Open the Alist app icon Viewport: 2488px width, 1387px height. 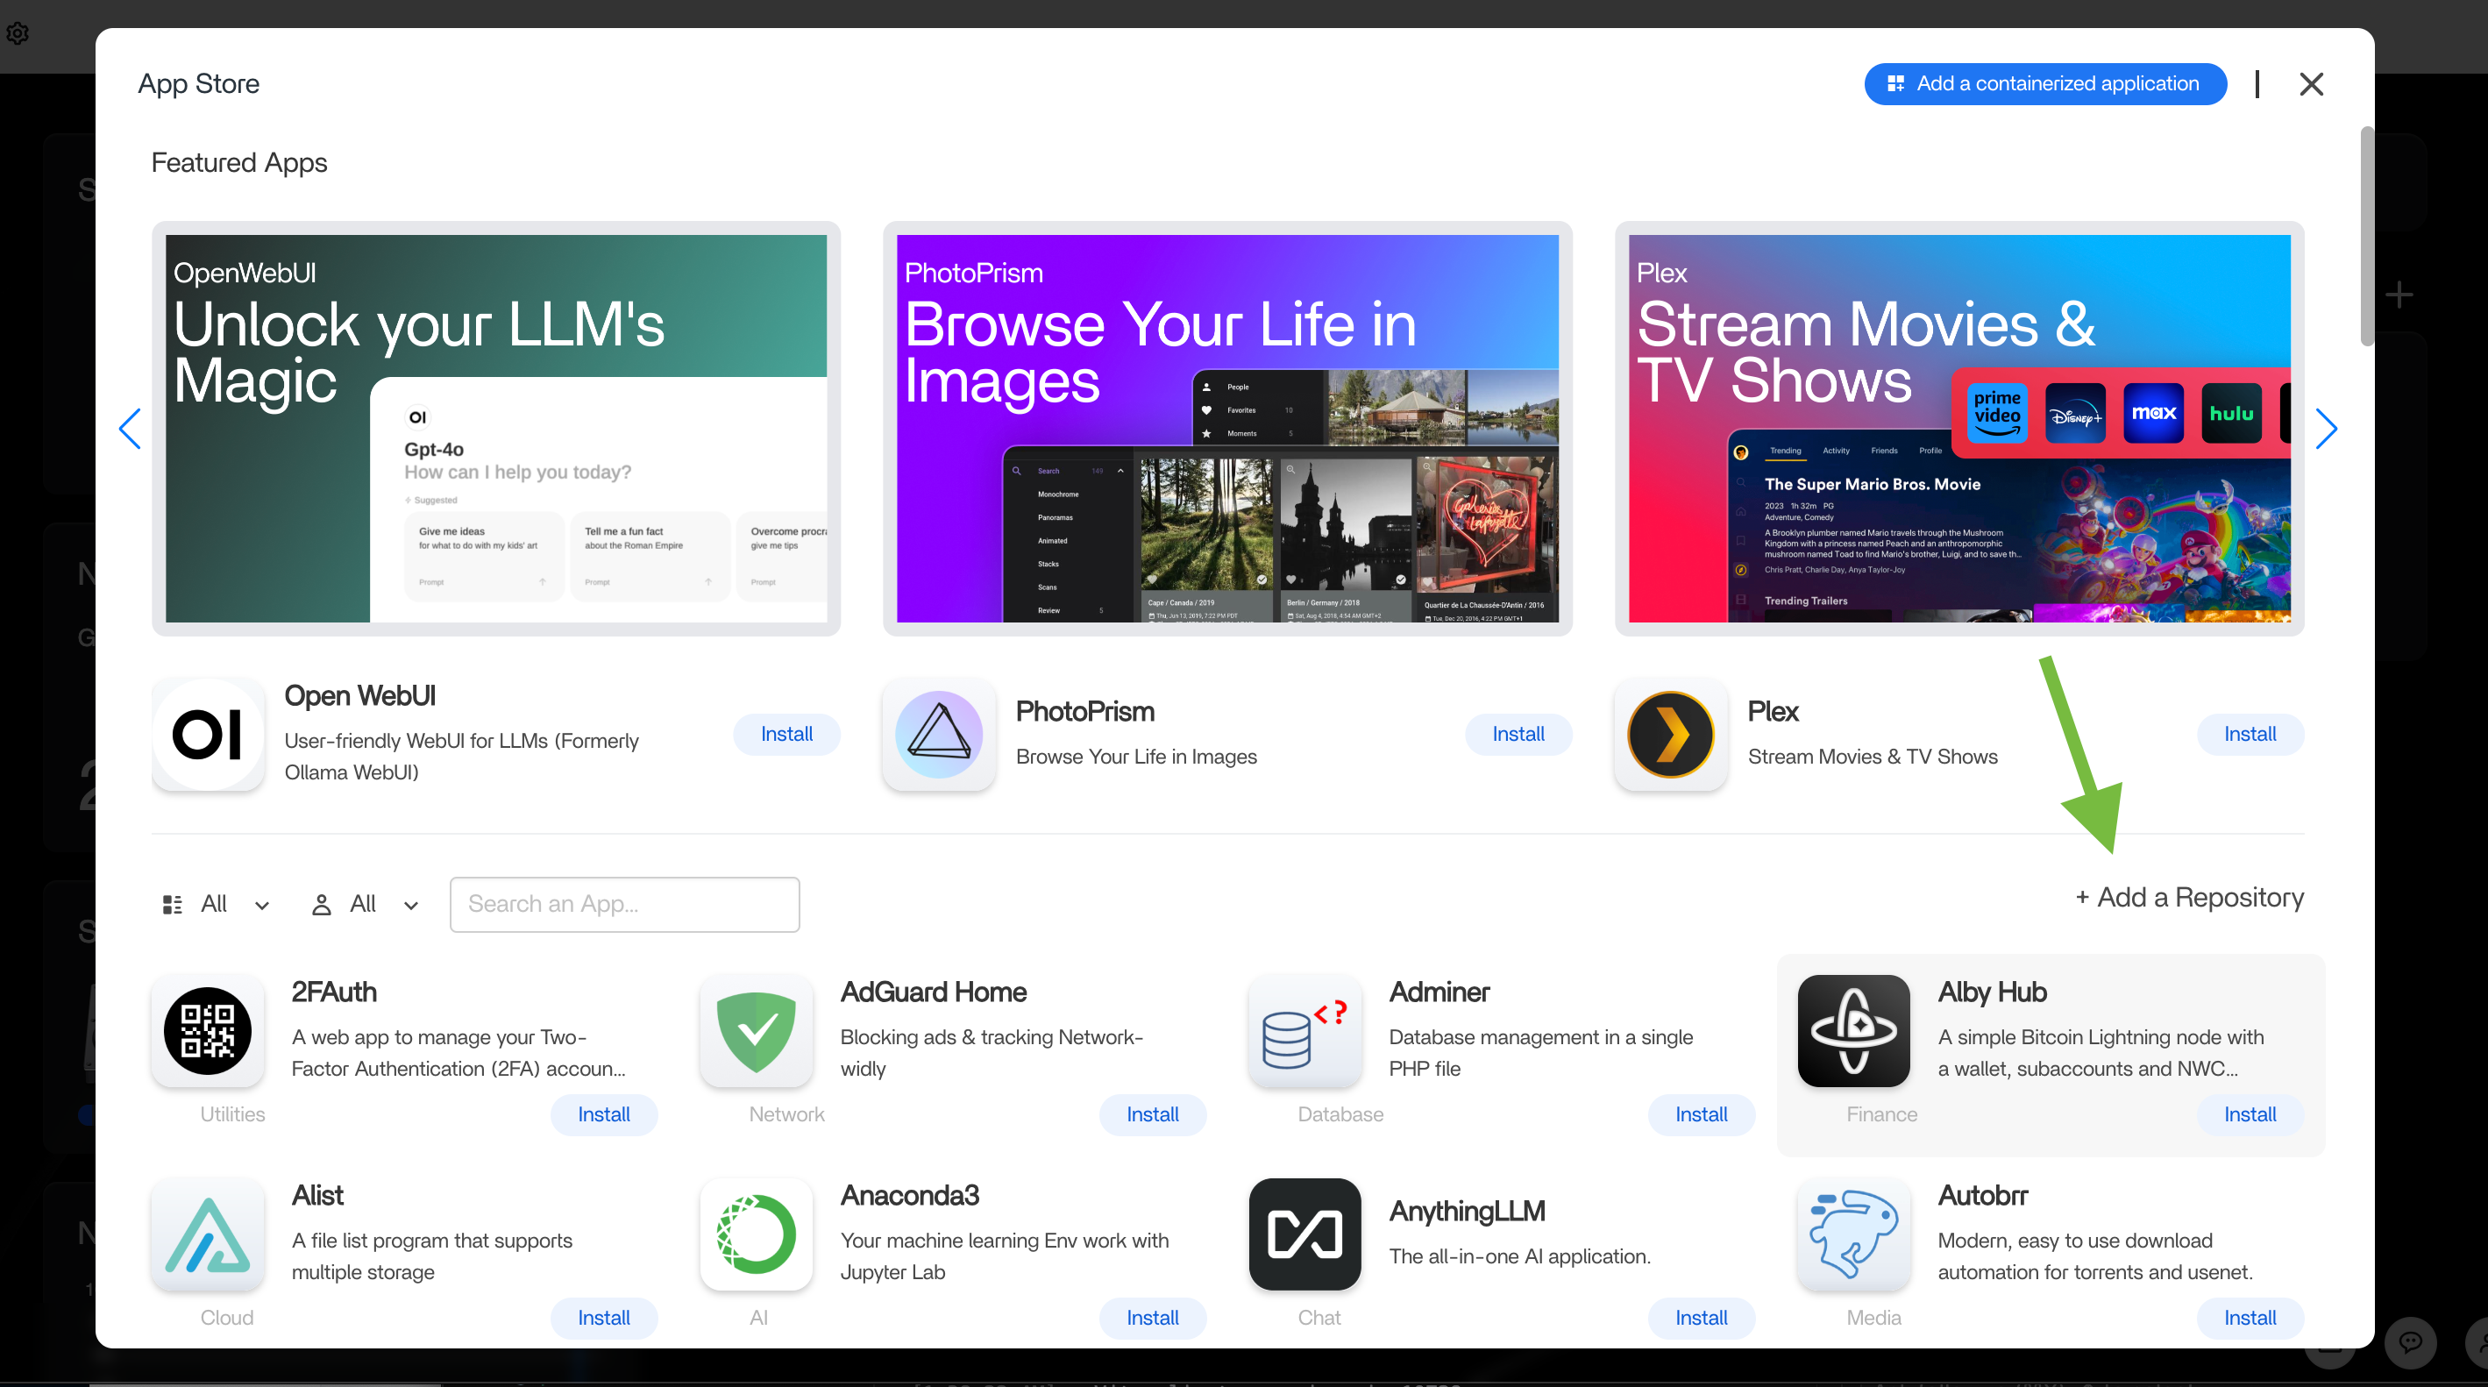[x=208, y=1234]
